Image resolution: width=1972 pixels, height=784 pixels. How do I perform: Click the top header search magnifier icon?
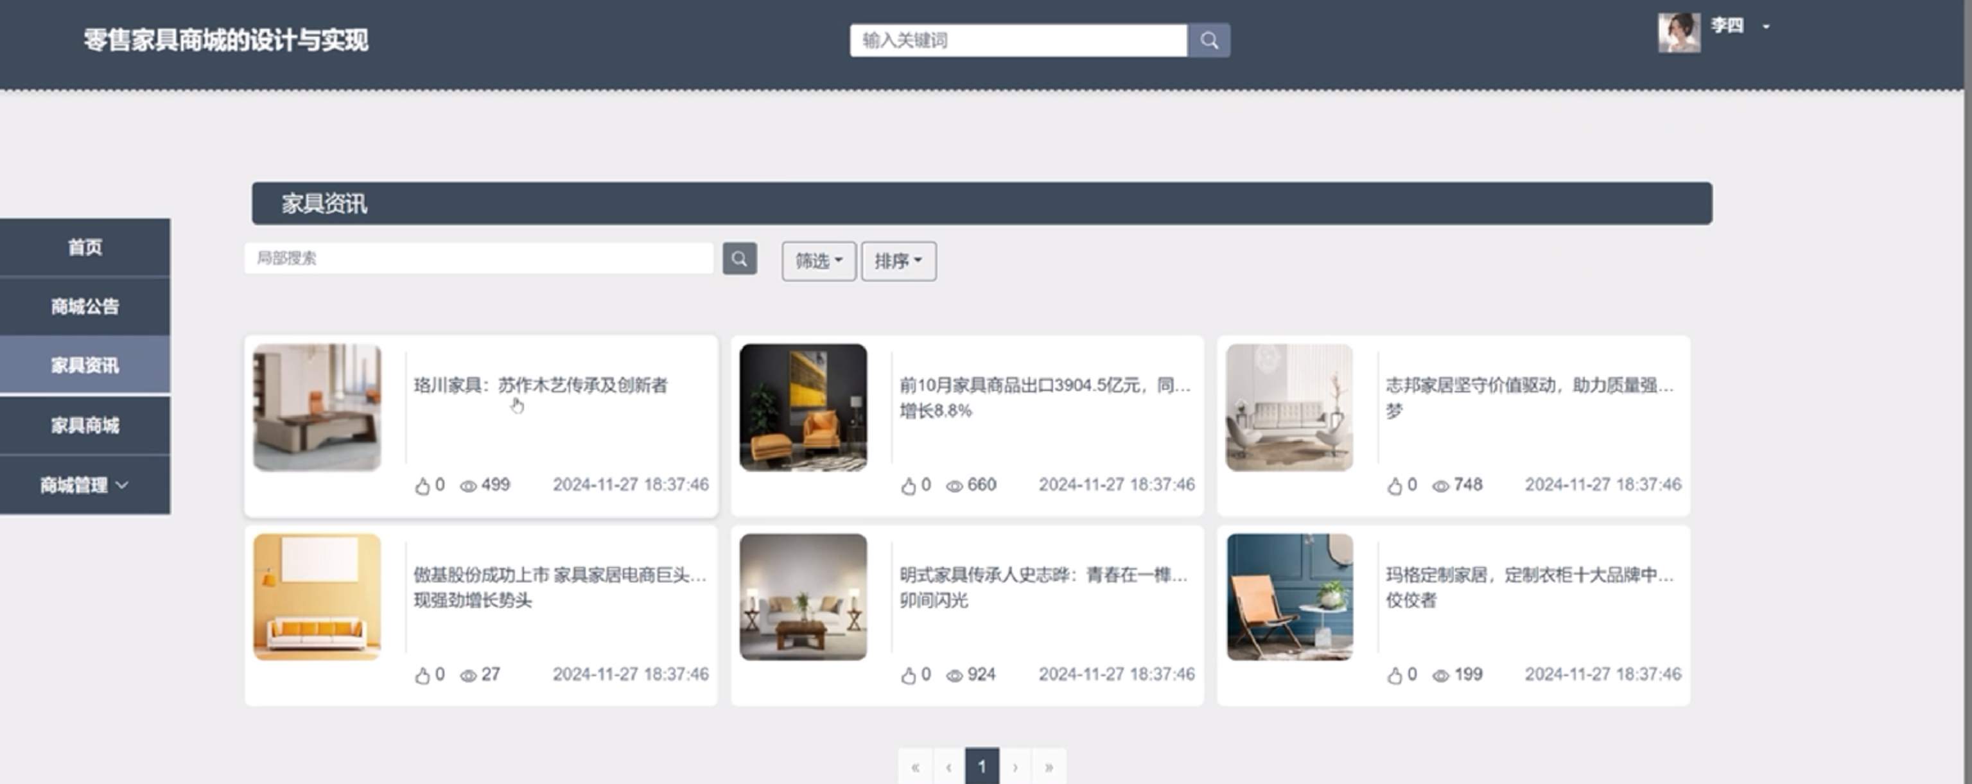click(x=1209, y=40)
